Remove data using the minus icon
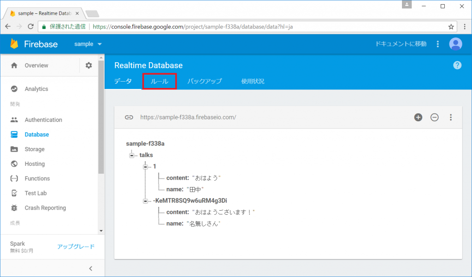The image size is (472, 277). pos(434,118)
